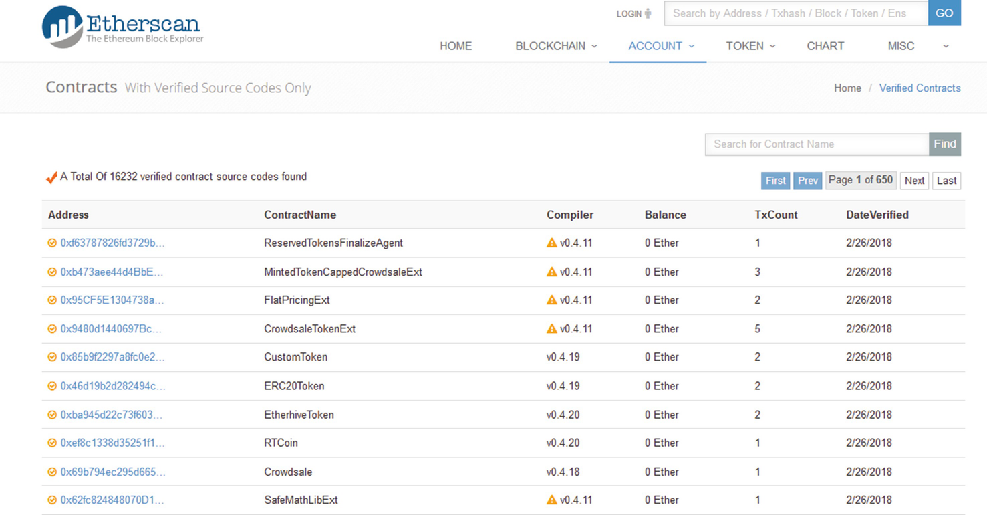Open address 0x95CF5E1304738a link
Screen dimensions: 987x515
click(x=112, y=300)
